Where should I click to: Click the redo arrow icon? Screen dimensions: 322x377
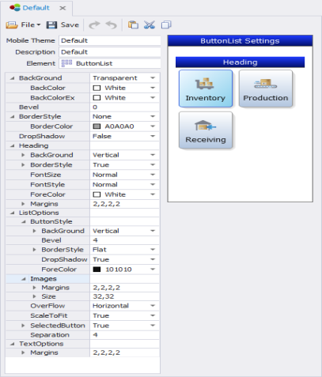coord(94,25)
